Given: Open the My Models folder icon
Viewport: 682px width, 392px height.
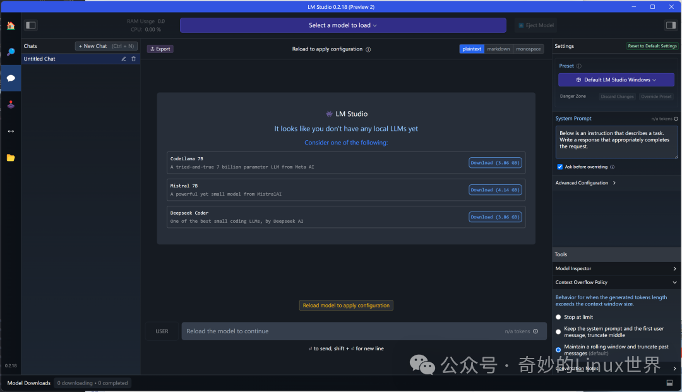Looking at the screenshot, I should (11, 158).
